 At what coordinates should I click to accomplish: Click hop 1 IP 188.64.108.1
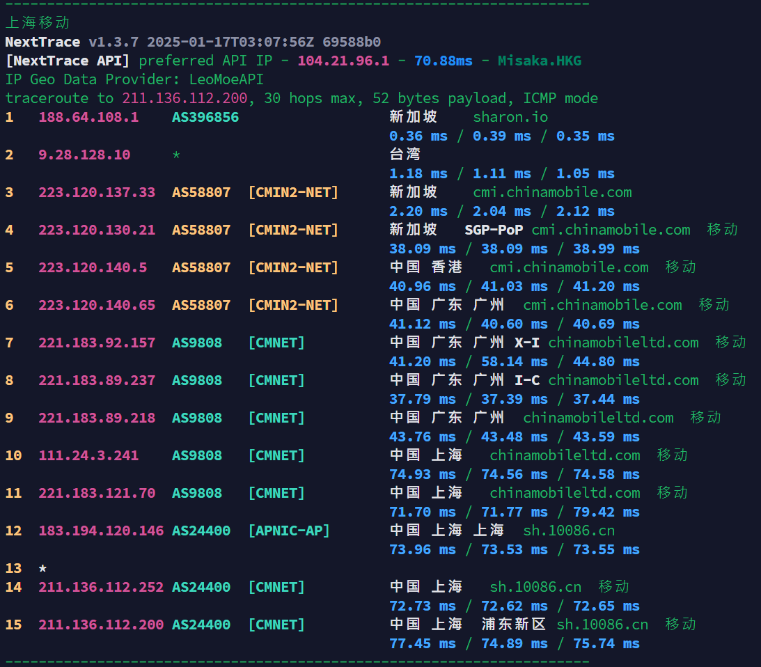click(88, 117)
